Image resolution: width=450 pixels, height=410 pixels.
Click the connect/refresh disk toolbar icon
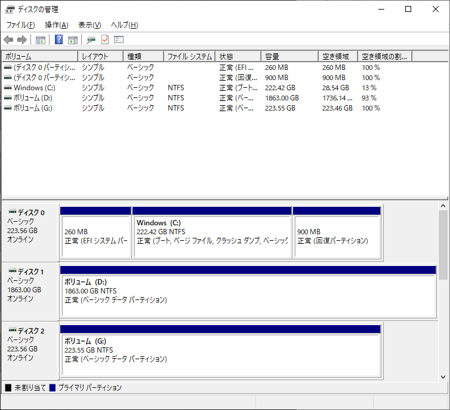(x=91, y=39)
